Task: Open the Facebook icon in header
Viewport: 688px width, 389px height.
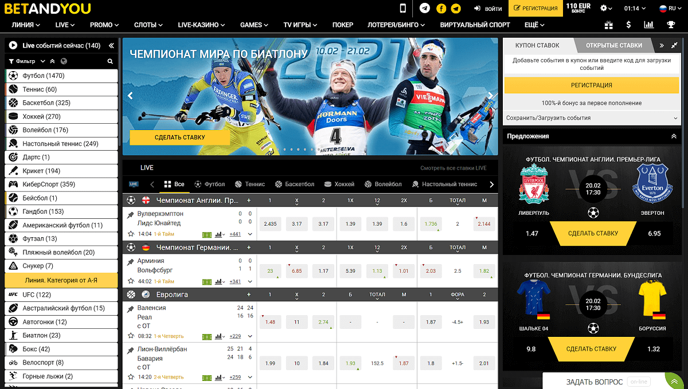Action: (441, 8)
